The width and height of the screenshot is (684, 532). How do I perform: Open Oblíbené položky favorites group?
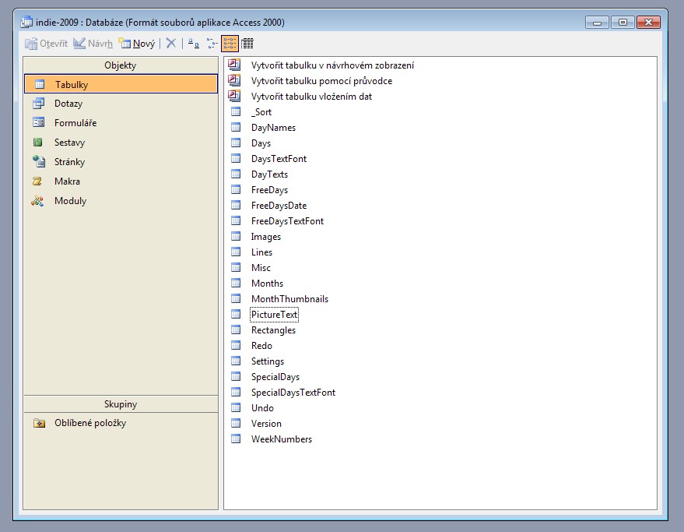[89, 423]
